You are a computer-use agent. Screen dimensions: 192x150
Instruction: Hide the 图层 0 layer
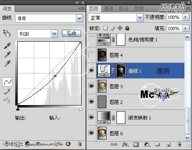92,133
